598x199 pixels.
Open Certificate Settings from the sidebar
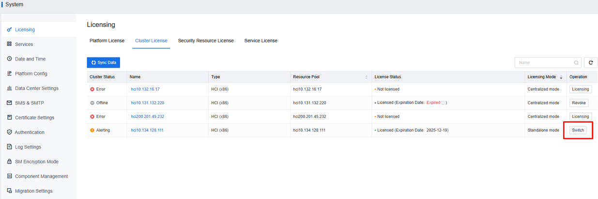[x=34, y=117]
